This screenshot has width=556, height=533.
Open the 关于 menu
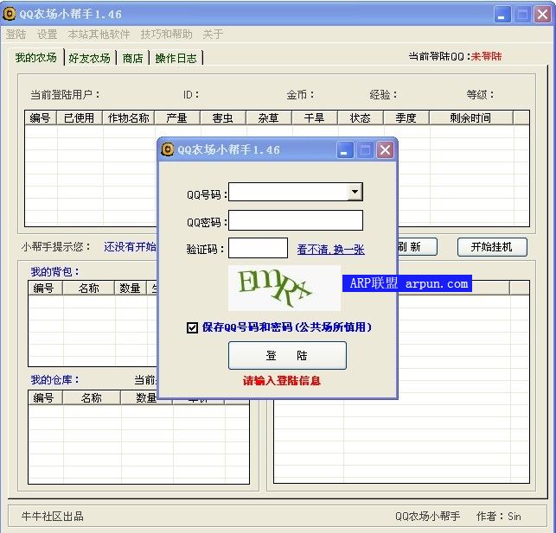tap(213, 35)
